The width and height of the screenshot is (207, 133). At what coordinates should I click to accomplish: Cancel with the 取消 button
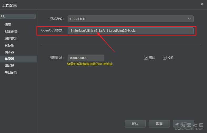click(x=159, y=124)
